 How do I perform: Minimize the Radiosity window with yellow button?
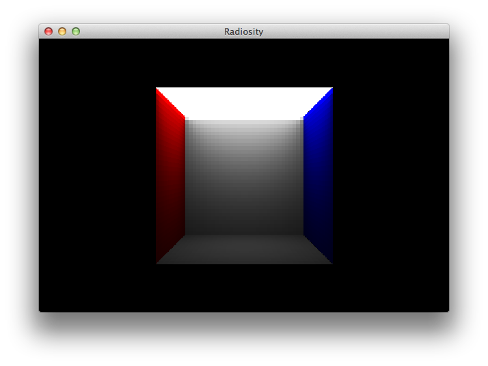point(62,31)
